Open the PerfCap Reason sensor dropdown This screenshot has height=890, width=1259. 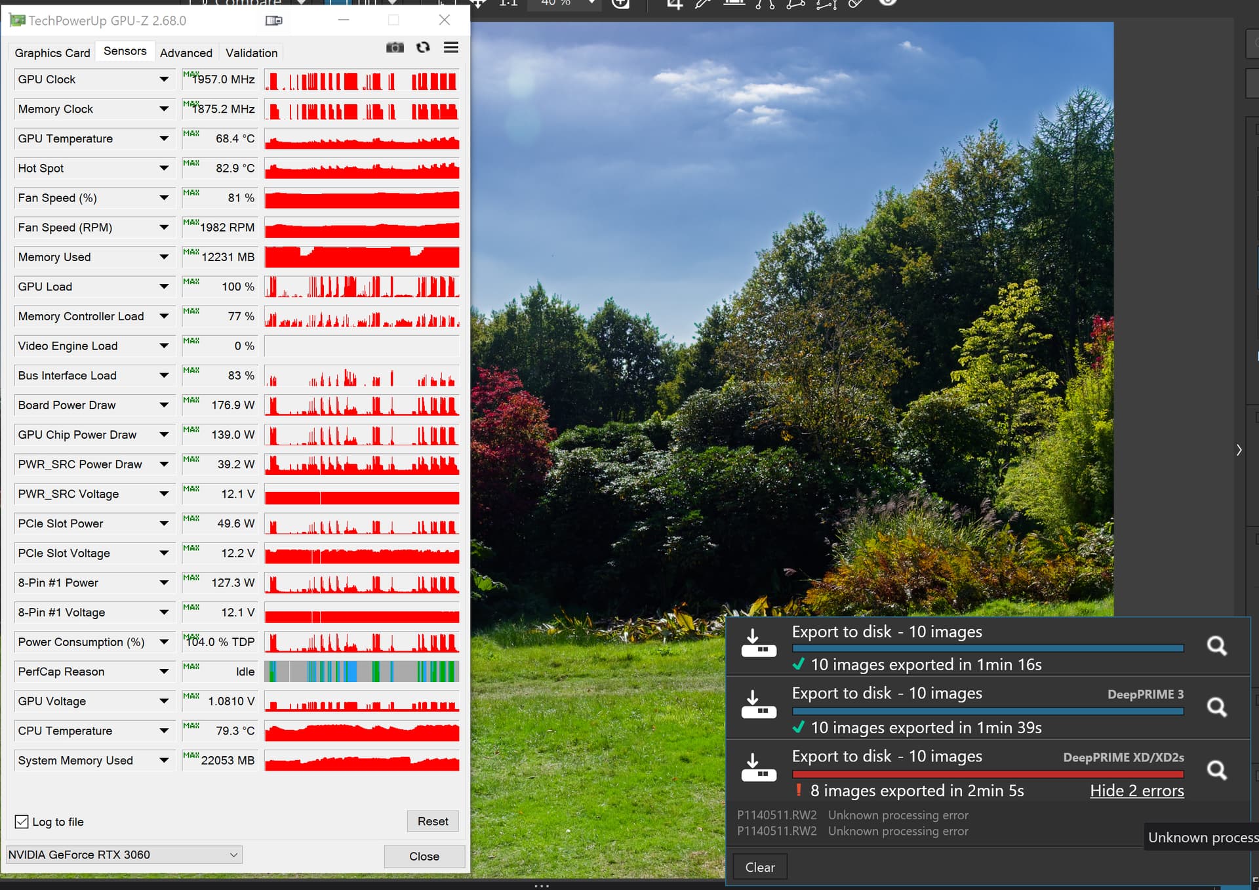click(164, 672)
